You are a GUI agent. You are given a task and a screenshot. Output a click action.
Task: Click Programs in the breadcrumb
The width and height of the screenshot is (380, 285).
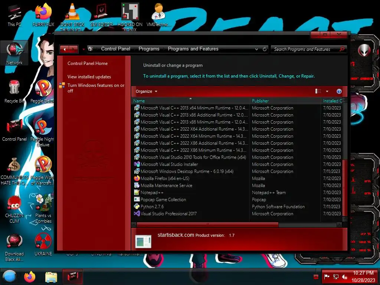149,49
